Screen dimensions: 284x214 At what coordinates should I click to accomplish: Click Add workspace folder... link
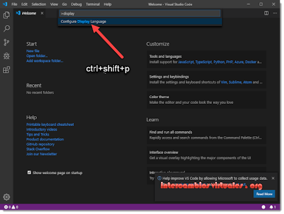coord(45,61)
